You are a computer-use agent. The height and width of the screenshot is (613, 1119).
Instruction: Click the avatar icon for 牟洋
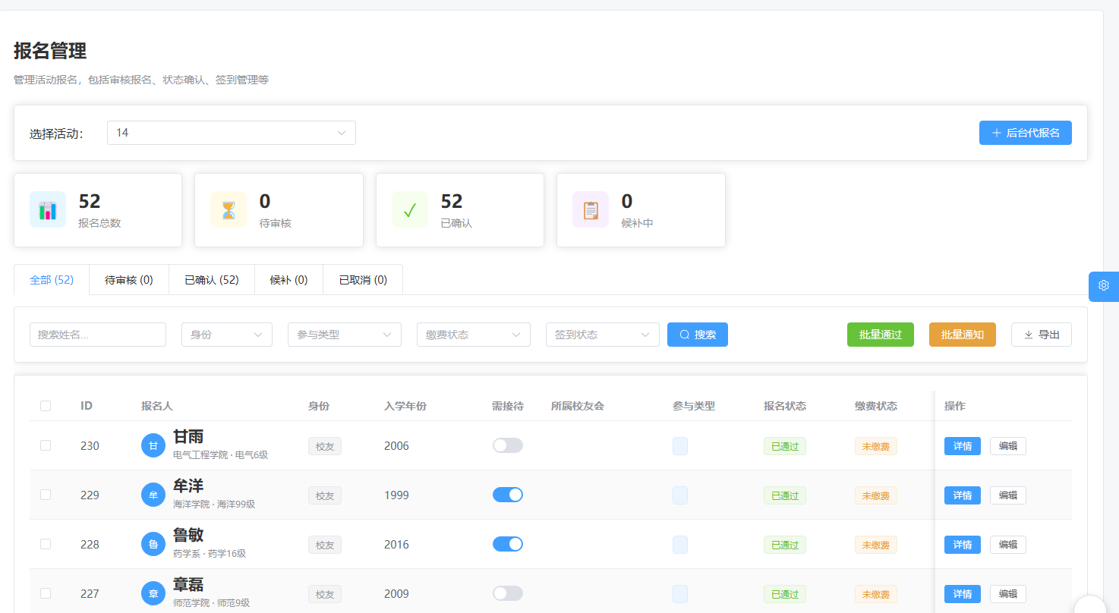tap(153, 495)
